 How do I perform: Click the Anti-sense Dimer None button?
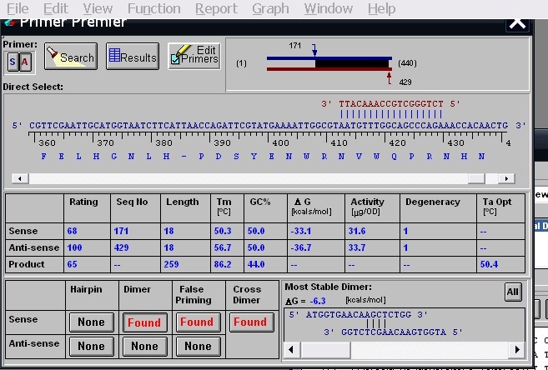click(144, 346)
